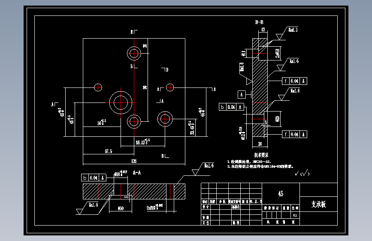This screenshot has width=372, height=241.
Task: Select the Φ18 dimension above A-A section
Action: (121, 174)
